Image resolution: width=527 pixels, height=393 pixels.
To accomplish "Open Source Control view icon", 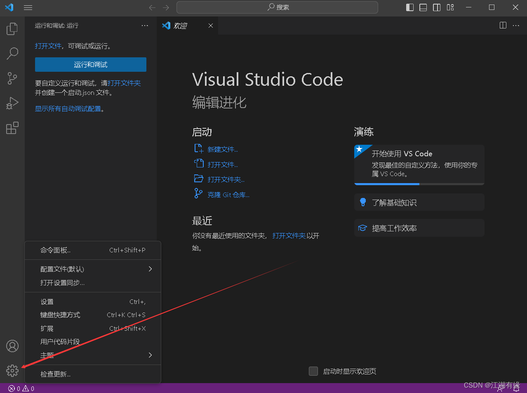I will click(x=12, y=78).
